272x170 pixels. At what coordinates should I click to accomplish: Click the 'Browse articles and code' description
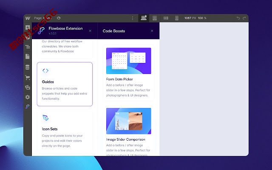click(64, 93)
